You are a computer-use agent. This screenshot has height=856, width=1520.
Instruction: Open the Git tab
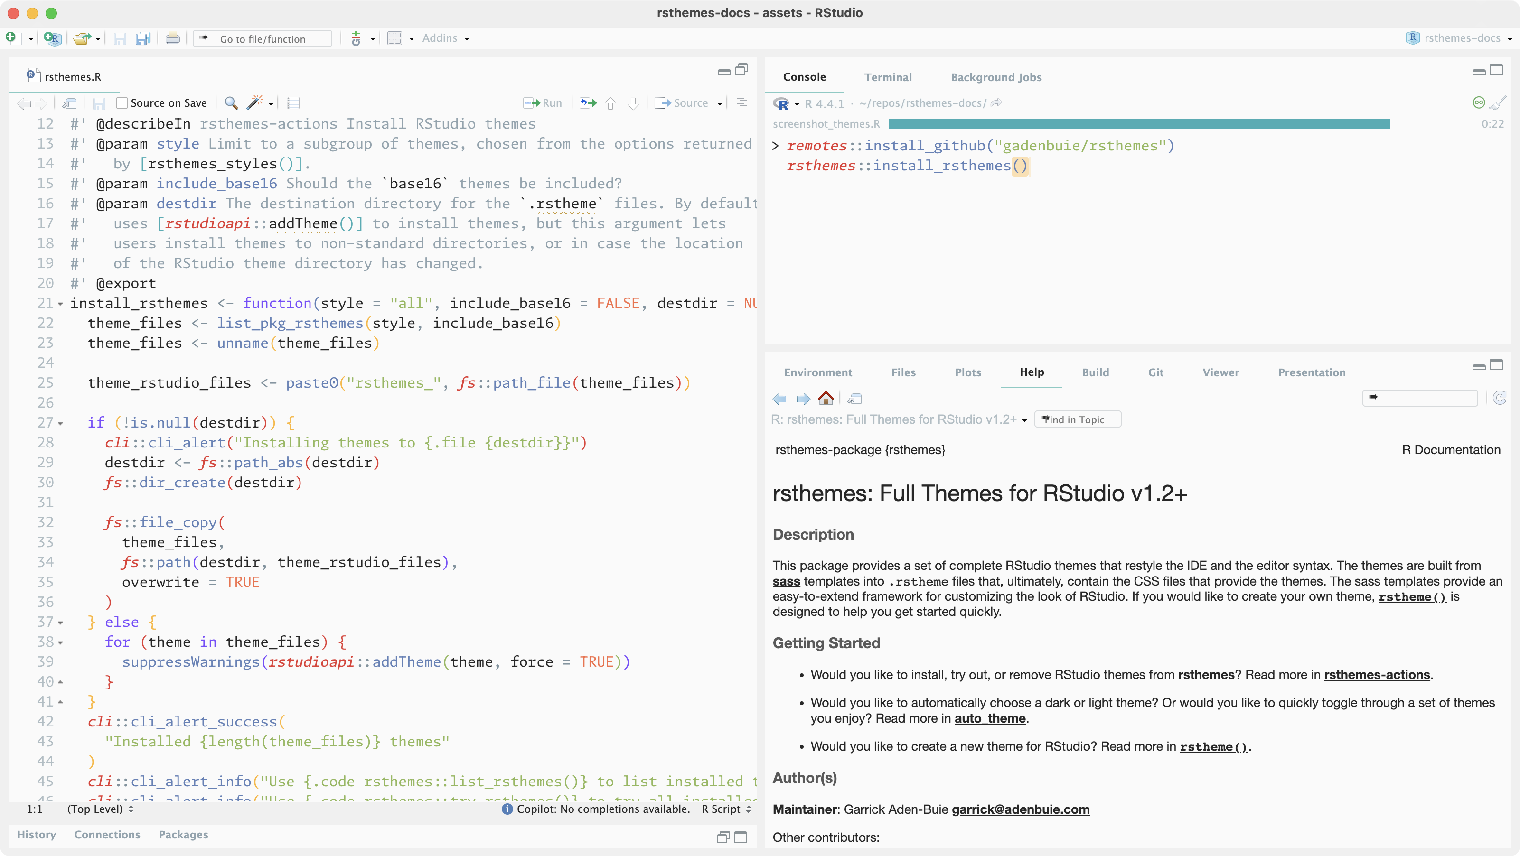(1155, 372)
